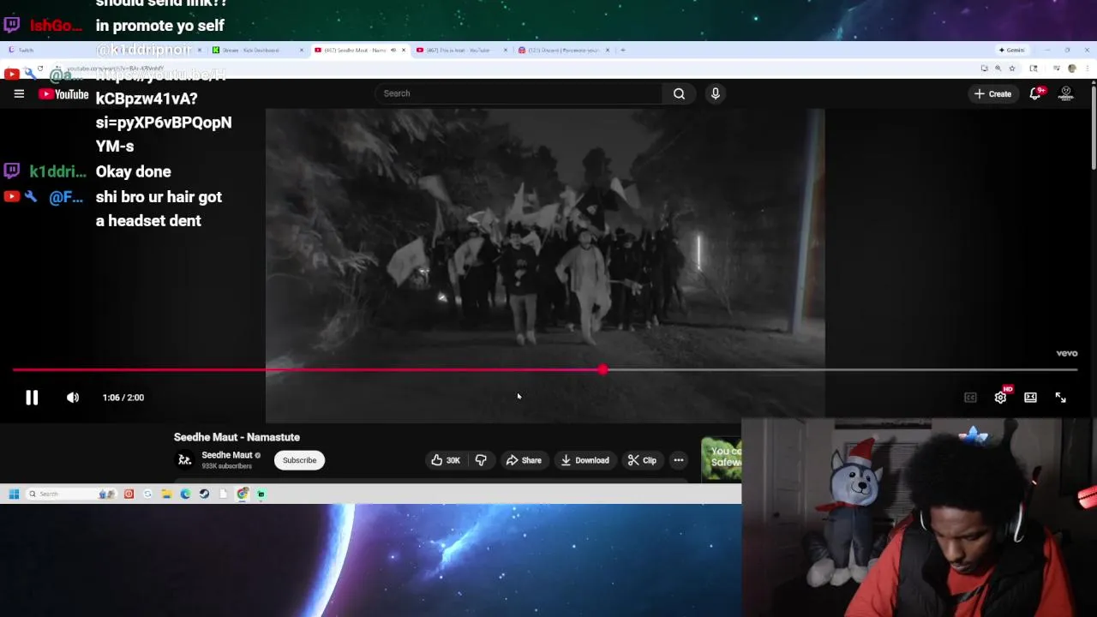Start voice search with microphone icon
Viewport: 1097px width, 617px height.
click(x=716, y=93)
